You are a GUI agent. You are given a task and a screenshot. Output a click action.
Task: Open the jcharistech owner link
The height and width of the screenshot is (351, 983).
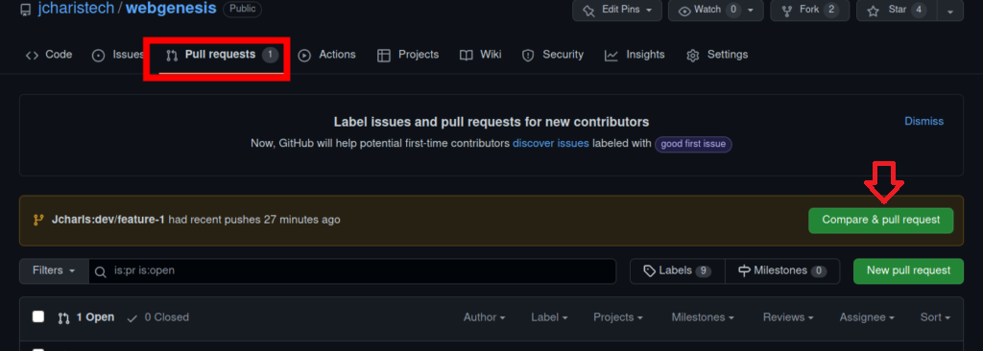(75, 9)
